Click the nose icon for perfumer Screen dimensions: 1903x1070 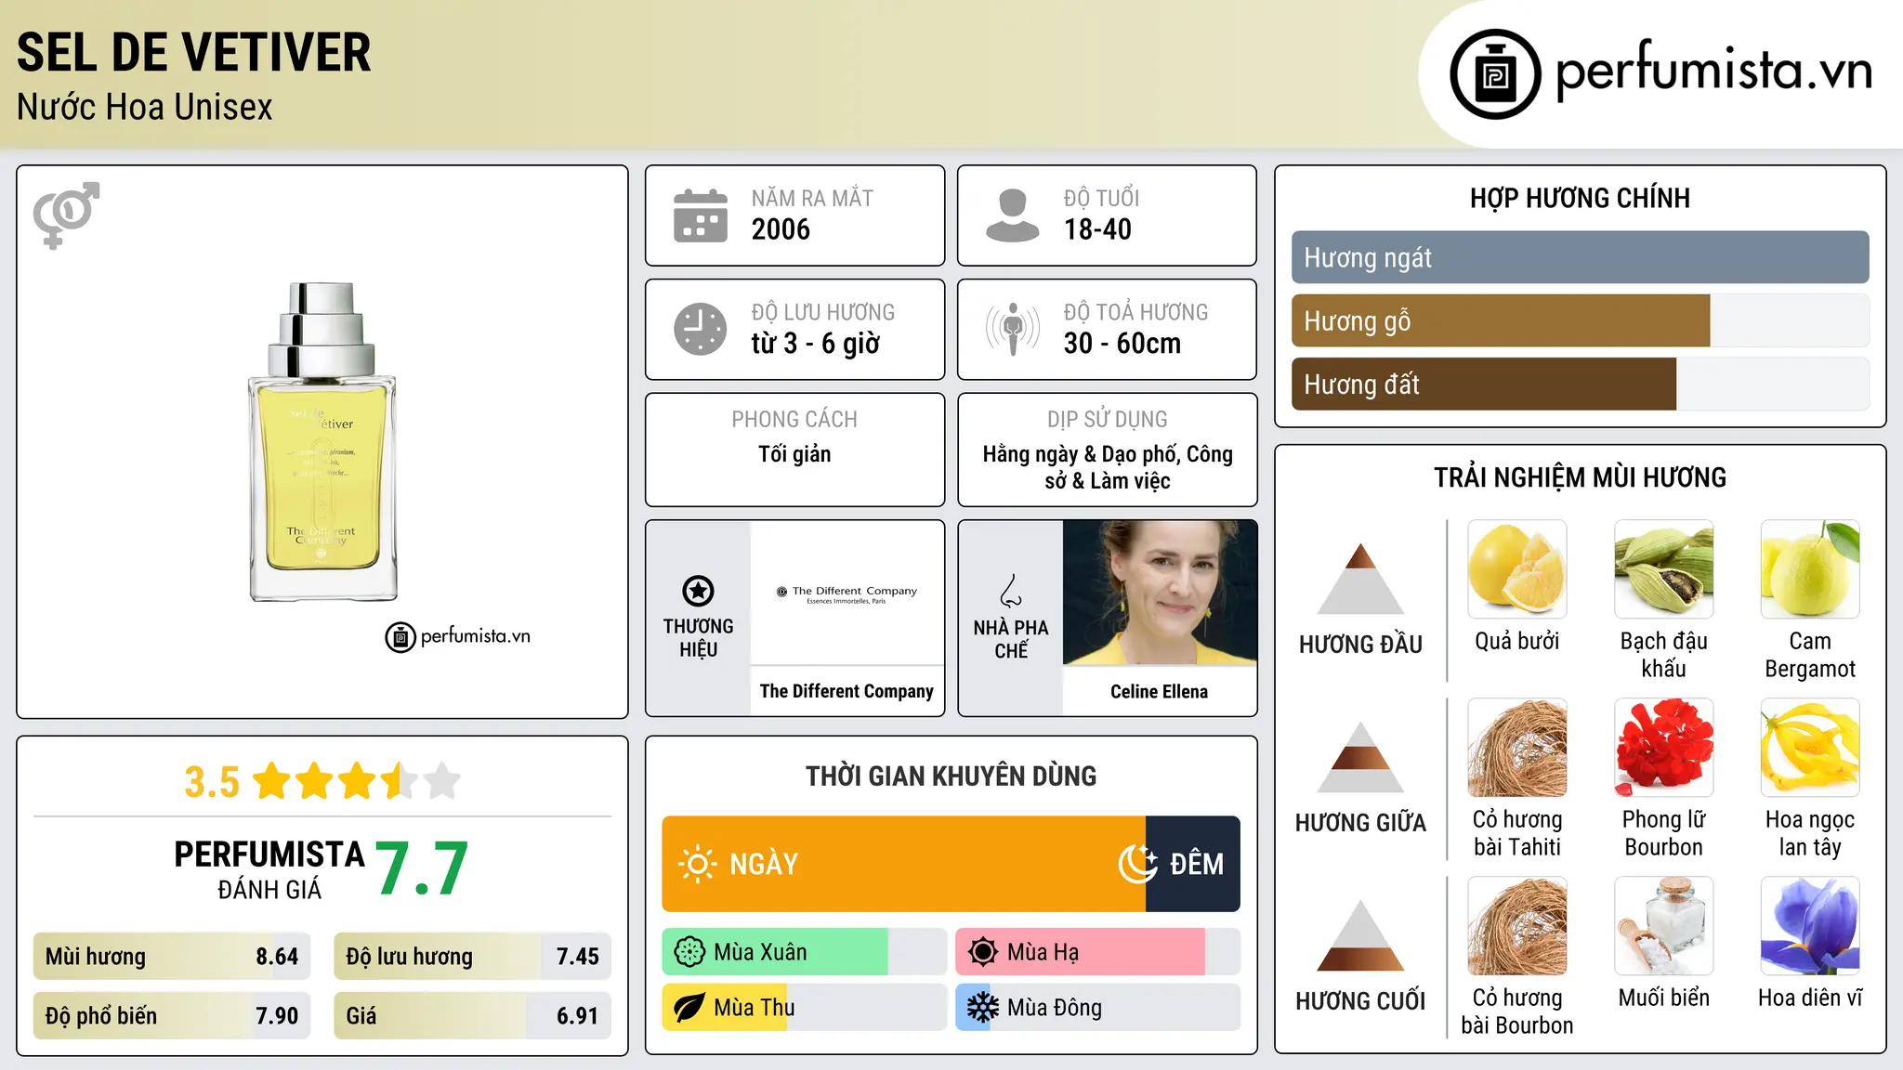[1011, 591]
